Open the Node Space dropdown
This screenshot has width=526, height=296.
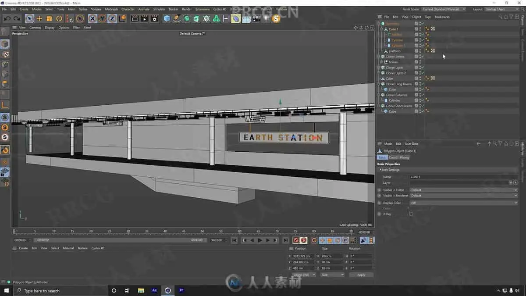pos(444,9)
